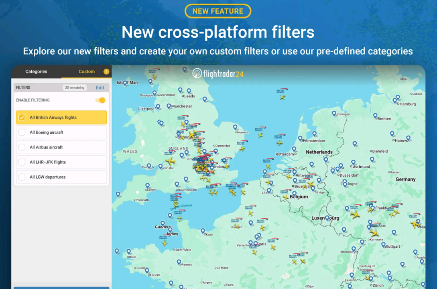
Task: Click the Bremen airport pin
Action: pos(375,116)
